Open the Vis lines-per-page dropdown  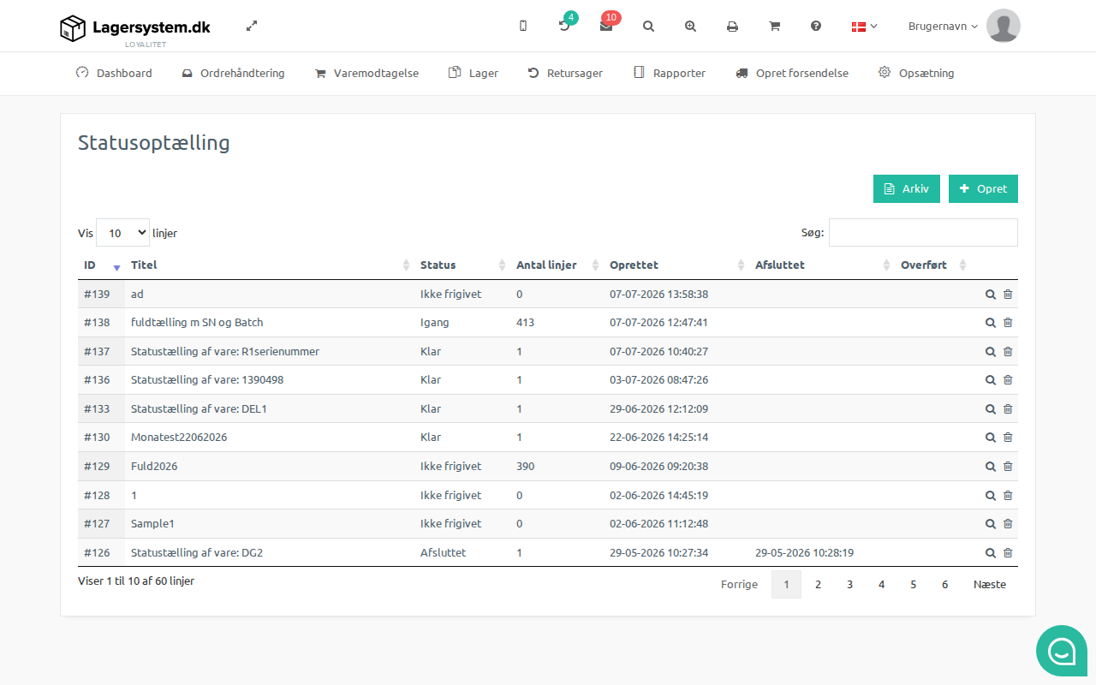pos(122,233)
